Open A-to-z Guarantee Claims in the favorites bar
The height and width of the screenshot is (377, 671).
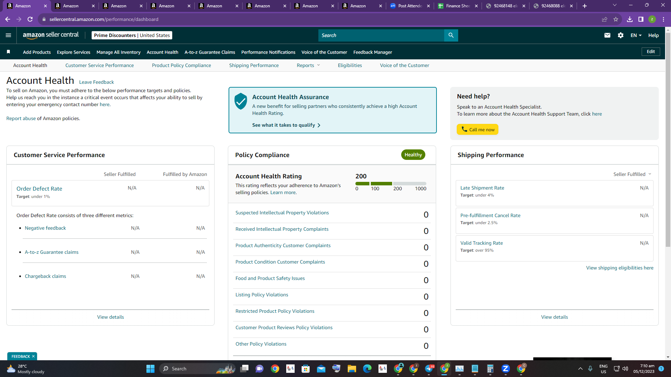pyautogui.click(x=210, y=52)
